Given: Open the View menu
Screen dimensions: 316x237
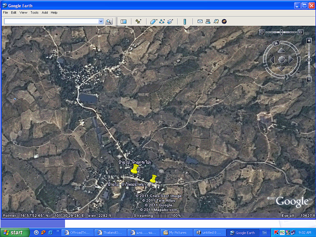Looking at the screenshot, I should pos(23,13).
